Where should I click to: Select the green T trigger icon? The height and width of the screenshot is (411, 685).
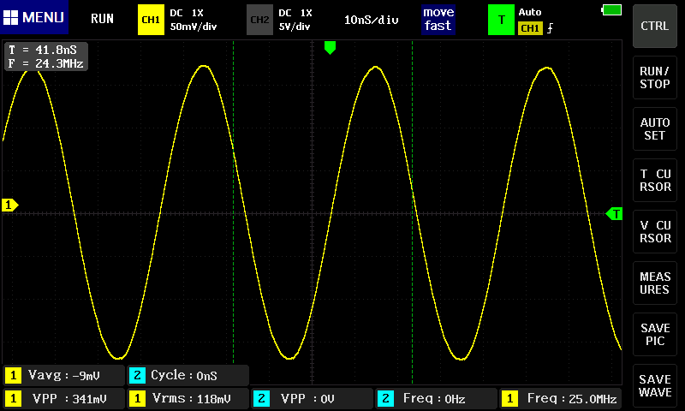point(500,19)
